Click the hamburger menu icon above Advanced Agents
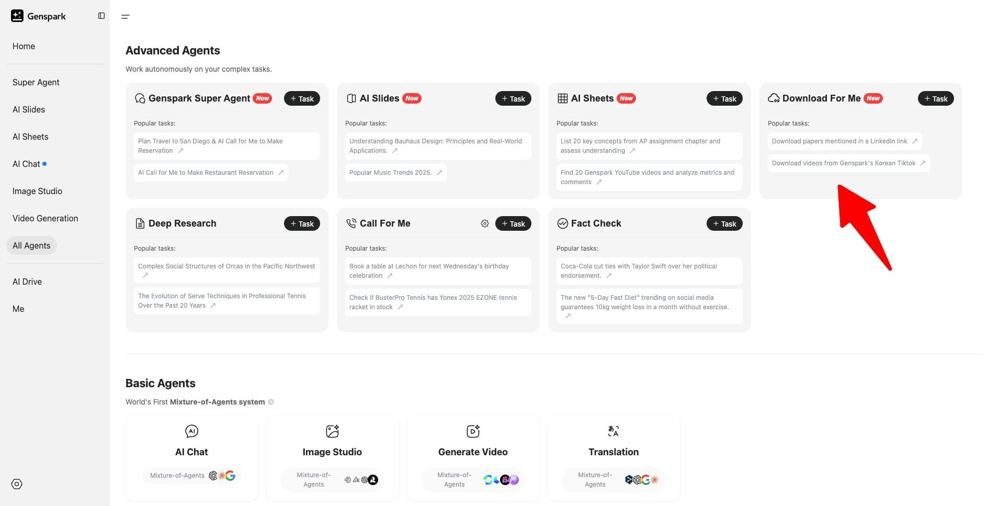The height and width of the screenshot is (506, 999). coord(125,17)
